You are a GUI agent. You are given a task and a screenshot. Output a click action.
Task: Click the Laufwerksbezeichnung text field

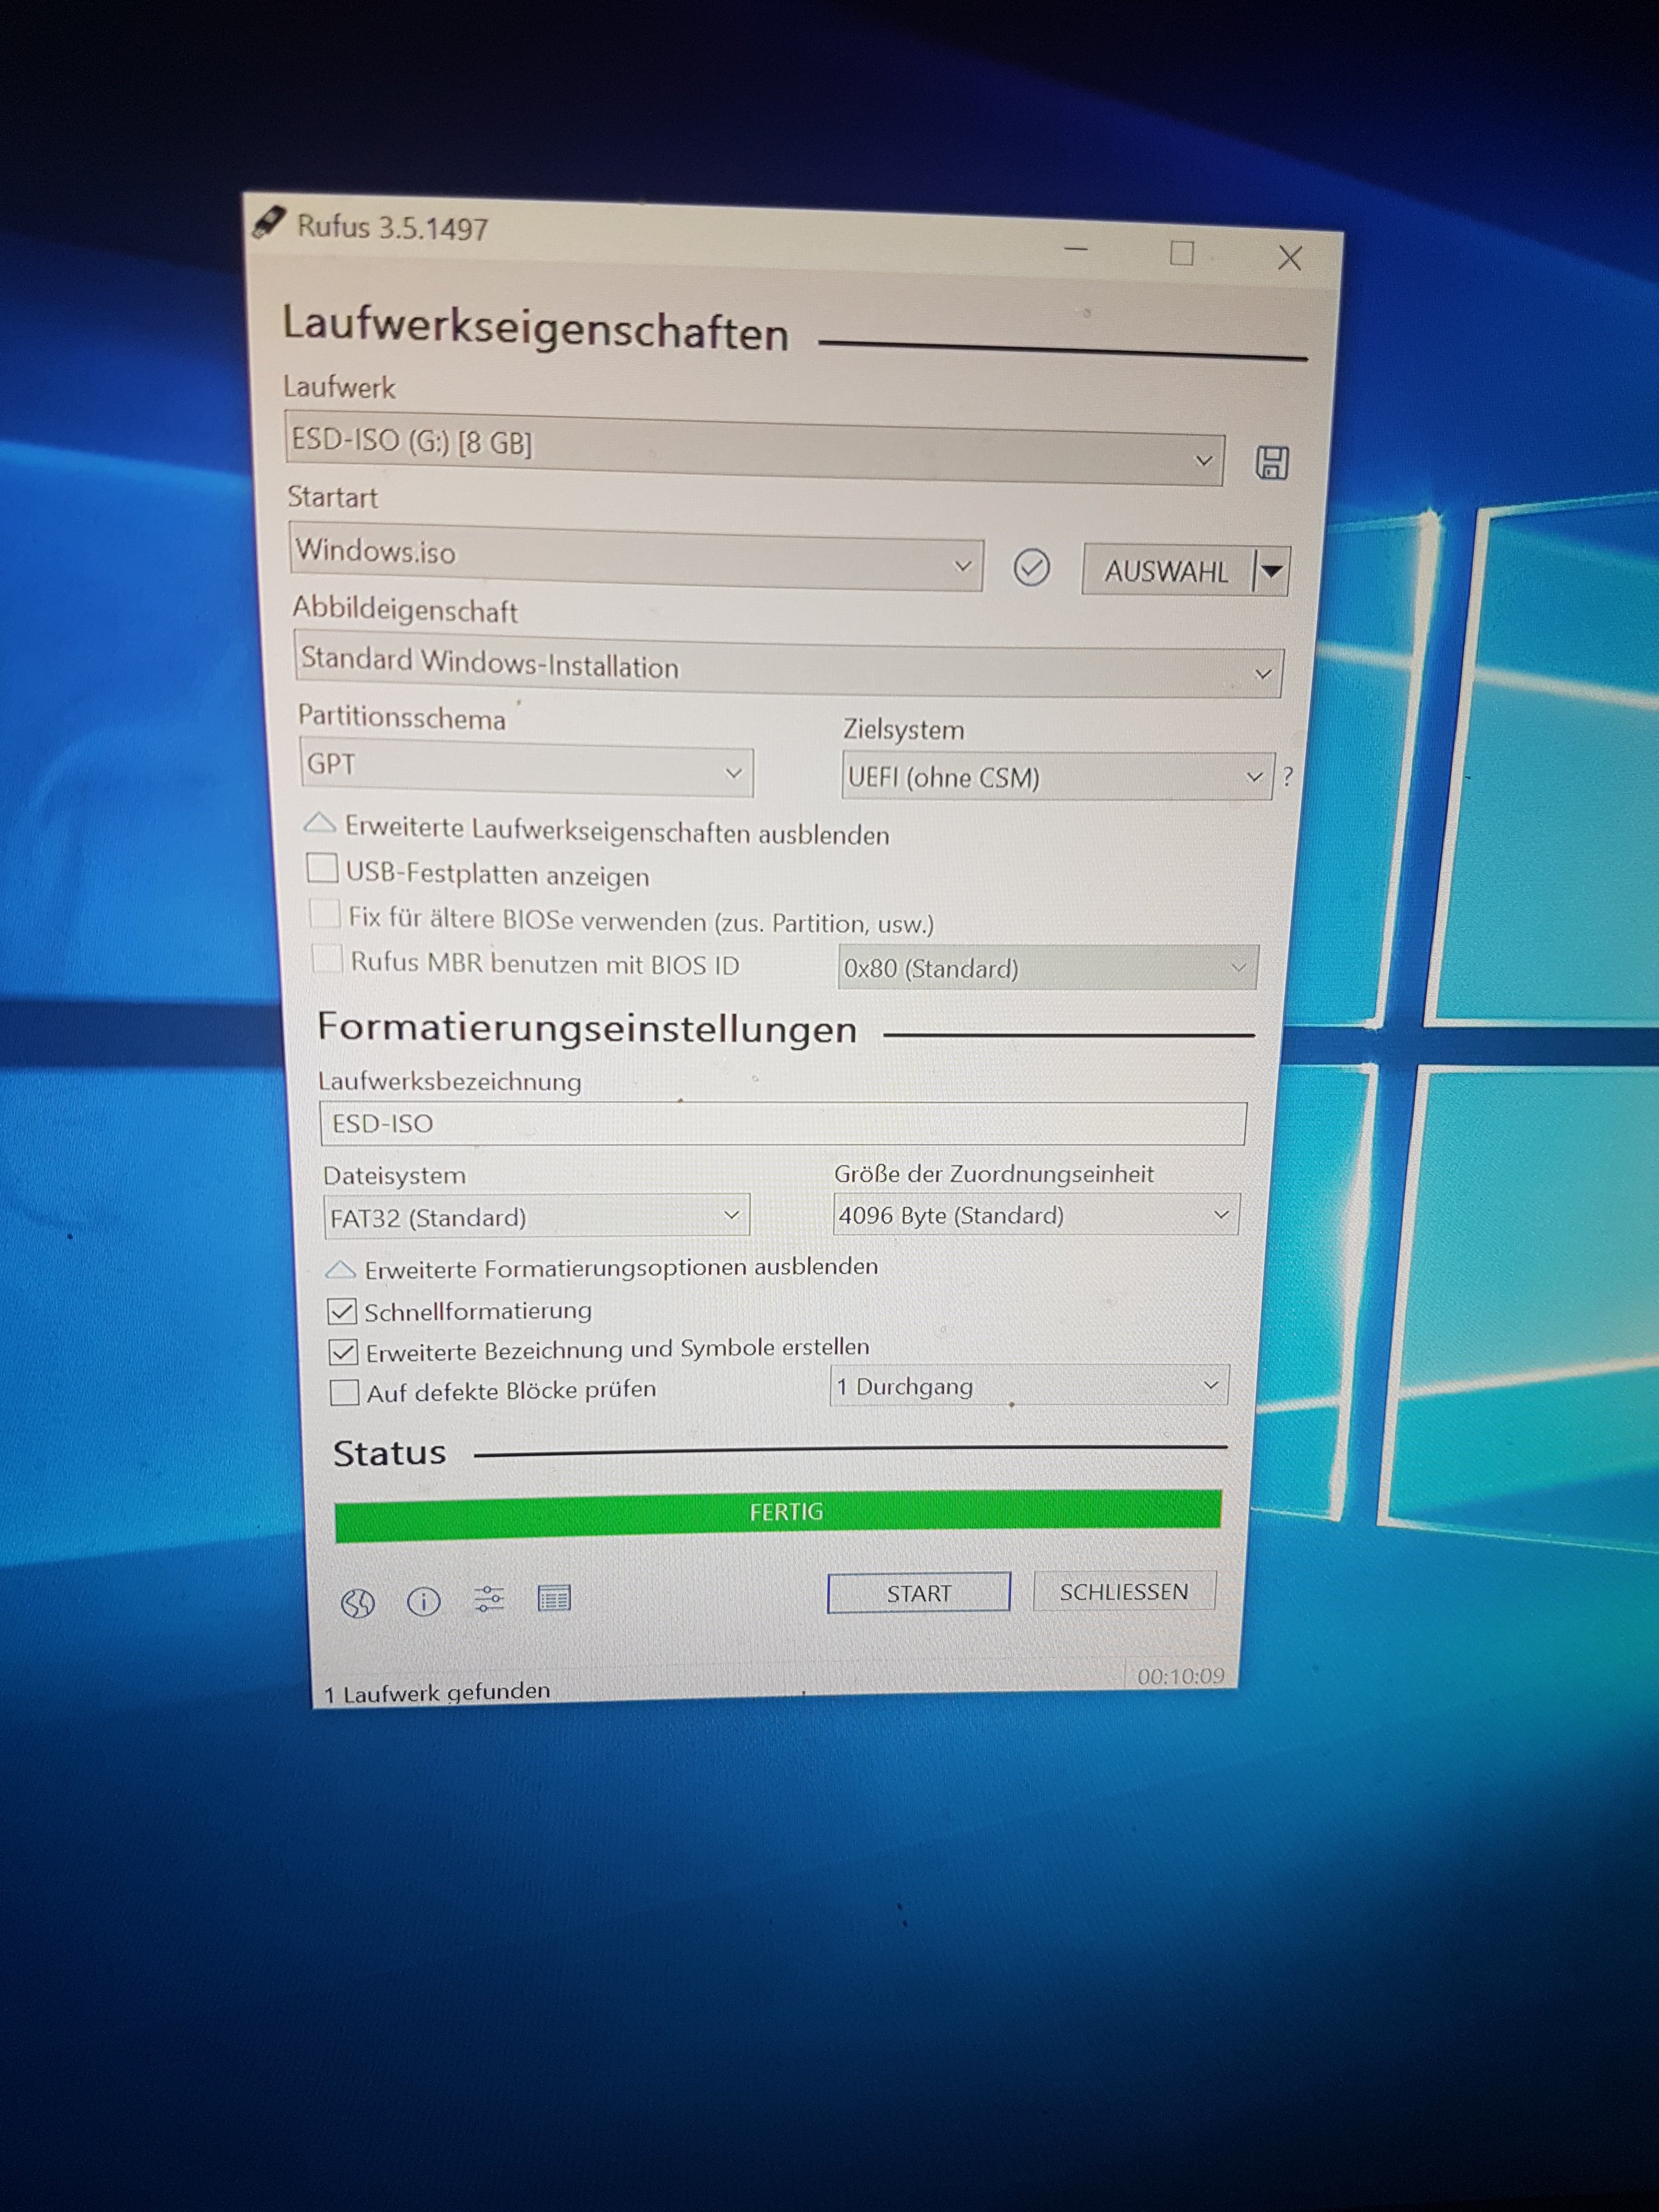tap(782, 1124)
